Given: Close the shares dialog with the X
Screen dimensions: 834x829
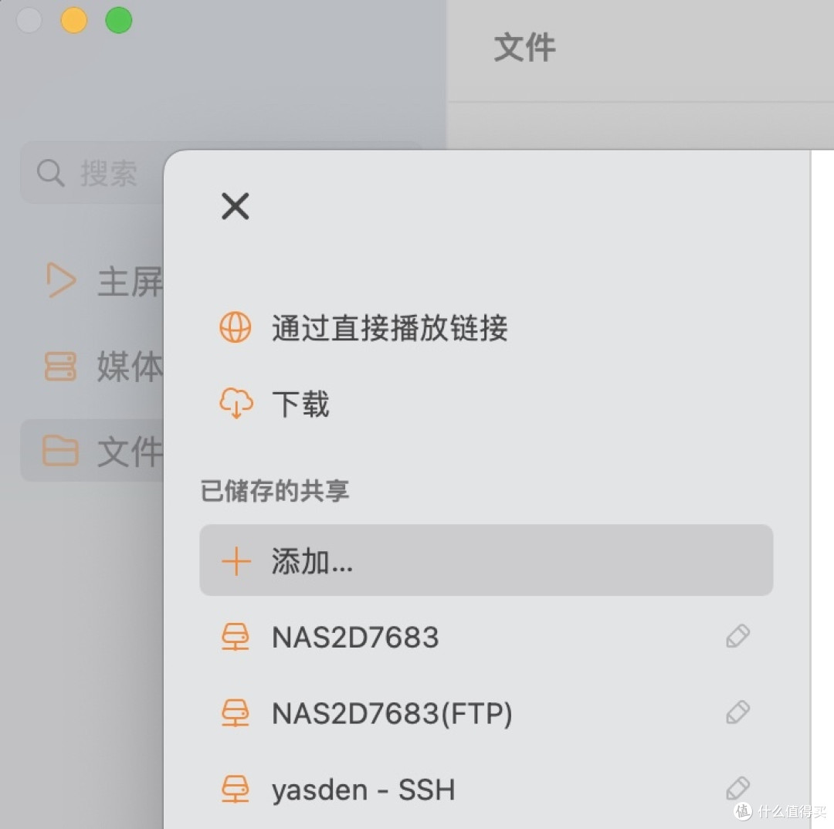Looking at the screenshot, I should [x=235, y=206].
